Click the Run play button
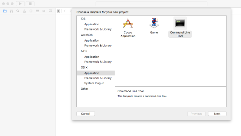This screenshot has height=136, width=241. tap(20, 4)
